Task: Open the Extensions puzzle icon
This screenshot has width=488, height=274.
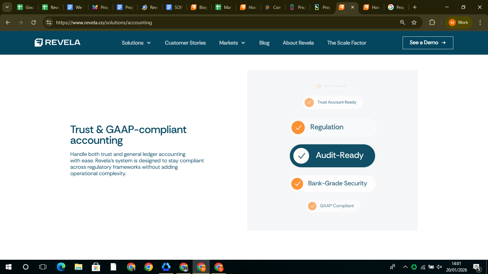Action: click(x=432, y=22)
